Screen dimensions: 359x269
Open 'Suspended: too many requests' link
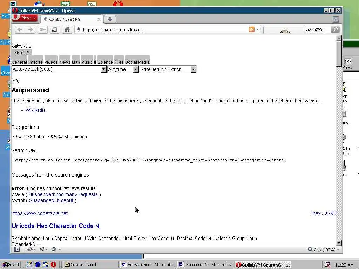[x=63, y=194]
